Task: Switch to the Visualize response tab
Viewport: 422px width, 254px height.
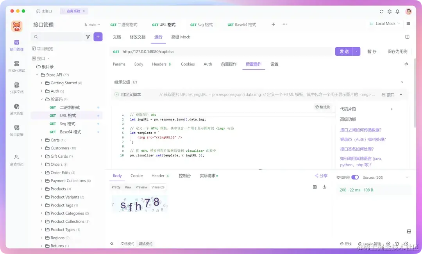Action: point(158,187)
